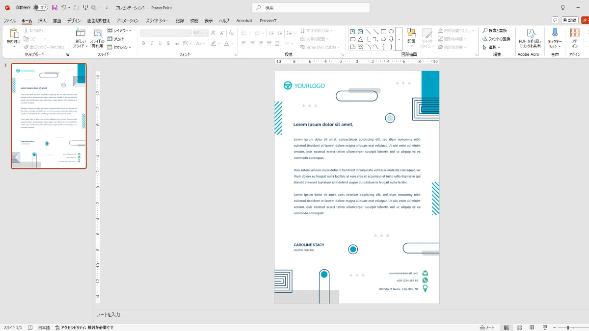589x331 pixels.
Task: Click the 貼り付け (Paste) clipboard icon
Action: pos(14,33)
